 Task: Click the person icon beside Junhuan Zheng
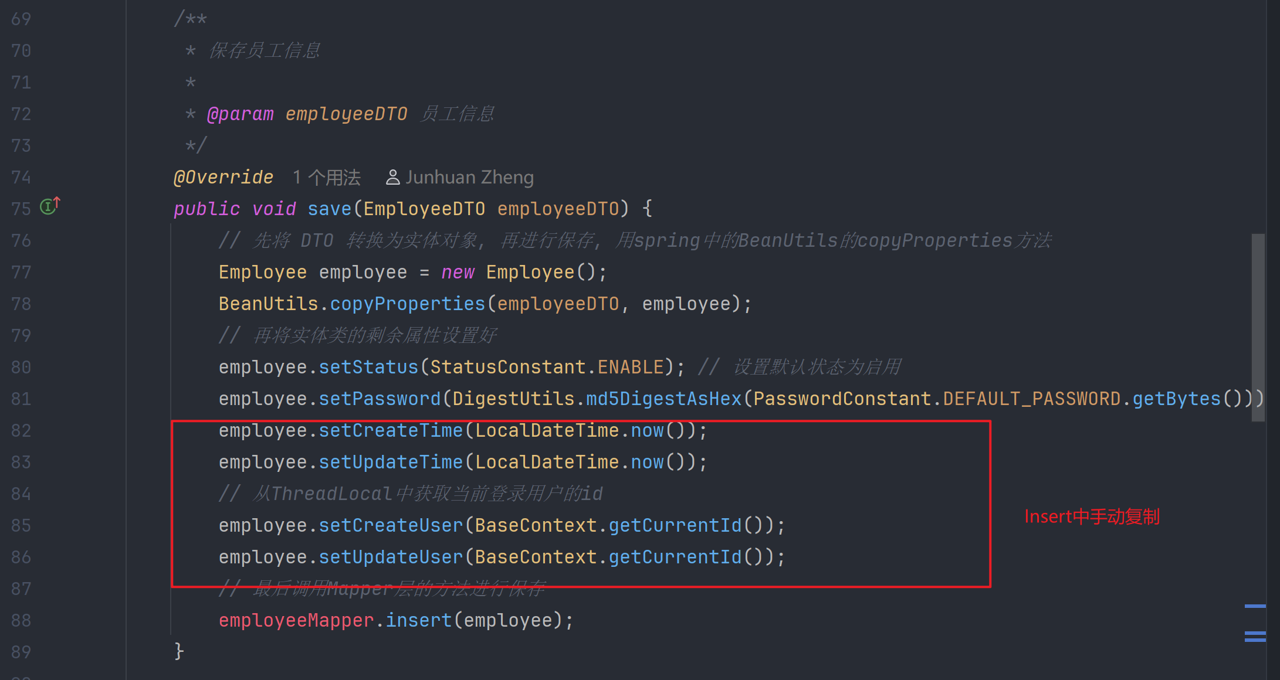(x=392, y=177)
